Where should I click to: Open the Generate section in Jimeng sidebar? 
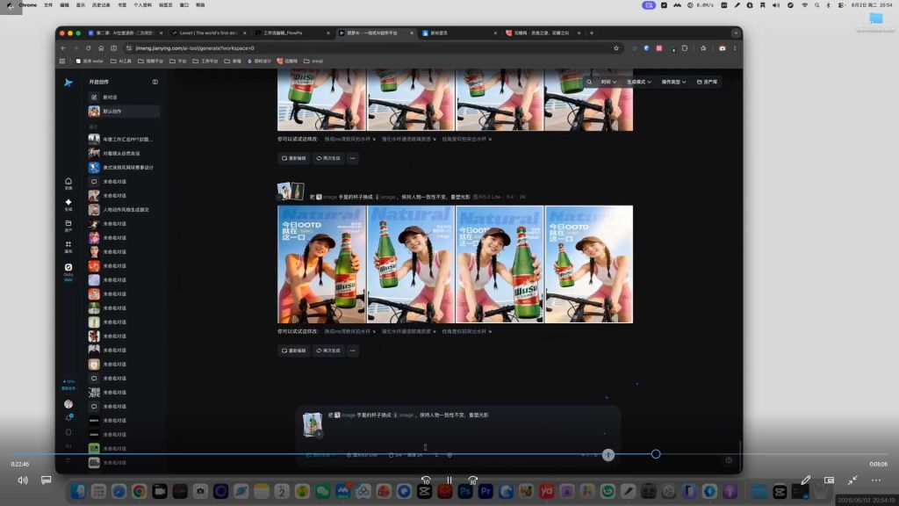pos(68,204)
